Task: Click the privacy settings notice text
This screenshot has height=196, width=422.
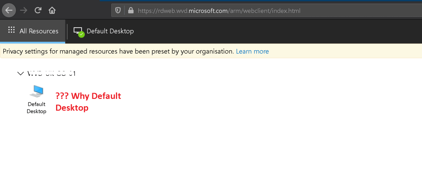Action: point(118,51)
